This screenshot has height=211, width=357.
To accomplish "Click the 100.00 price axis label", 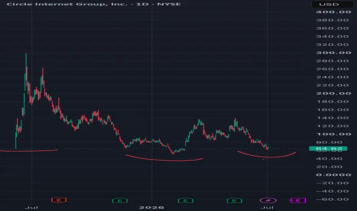I will point(334,134).
